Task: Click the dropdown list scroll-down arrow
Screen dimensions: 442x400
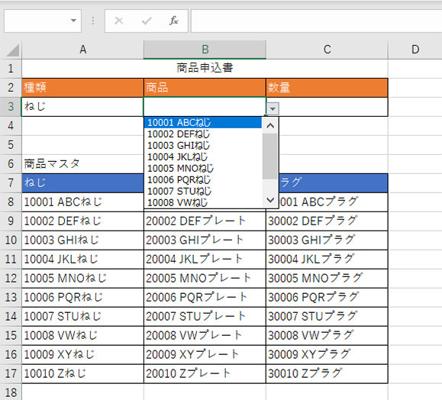Action: point(270,200)
